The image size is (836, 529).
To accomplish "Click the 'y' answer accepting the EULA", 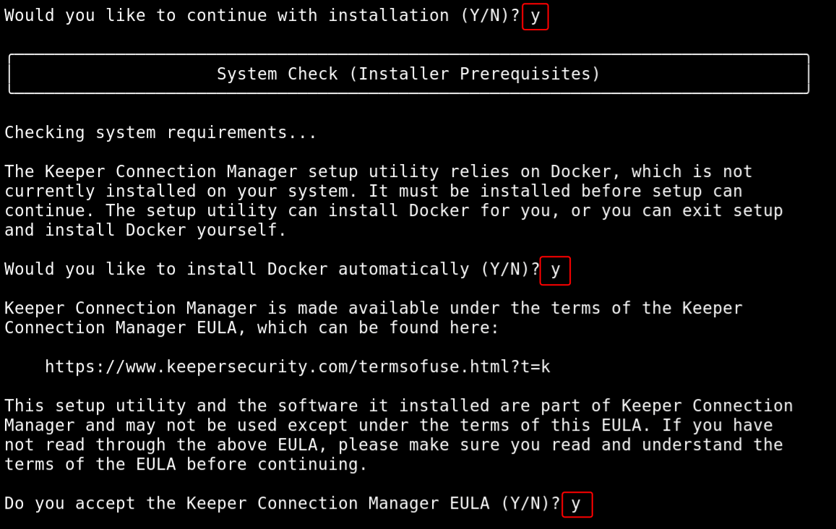I will 576,504.
